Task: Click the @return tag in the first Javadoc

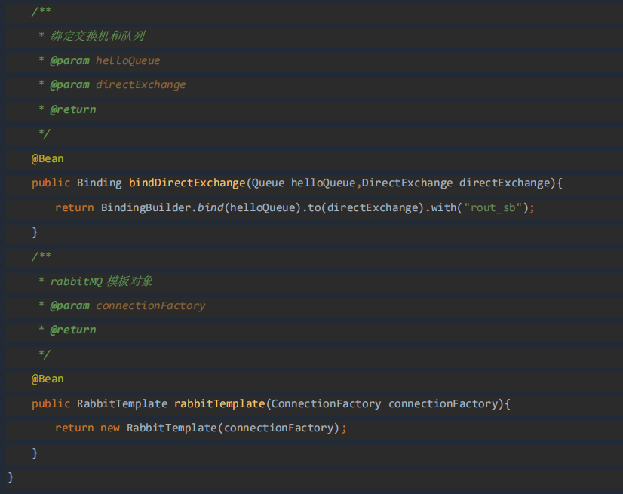Action: 73,109
